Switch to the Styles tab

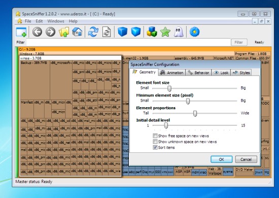coord(241,73)
